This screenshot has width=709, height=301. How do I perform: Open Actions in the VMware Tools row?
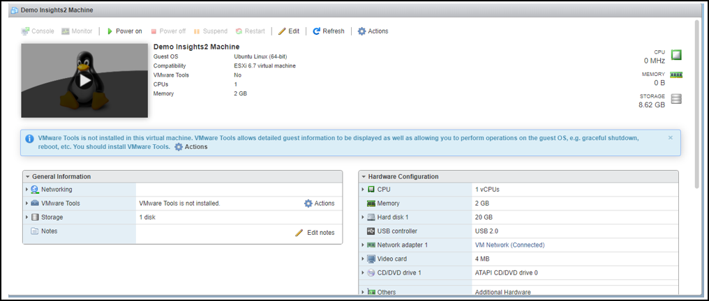point(319,203)
